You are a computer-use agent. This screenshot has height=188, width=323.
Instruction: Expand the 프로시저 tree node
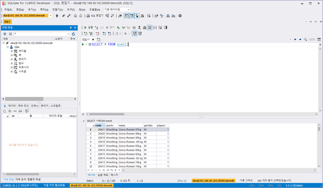pos(12,68)
